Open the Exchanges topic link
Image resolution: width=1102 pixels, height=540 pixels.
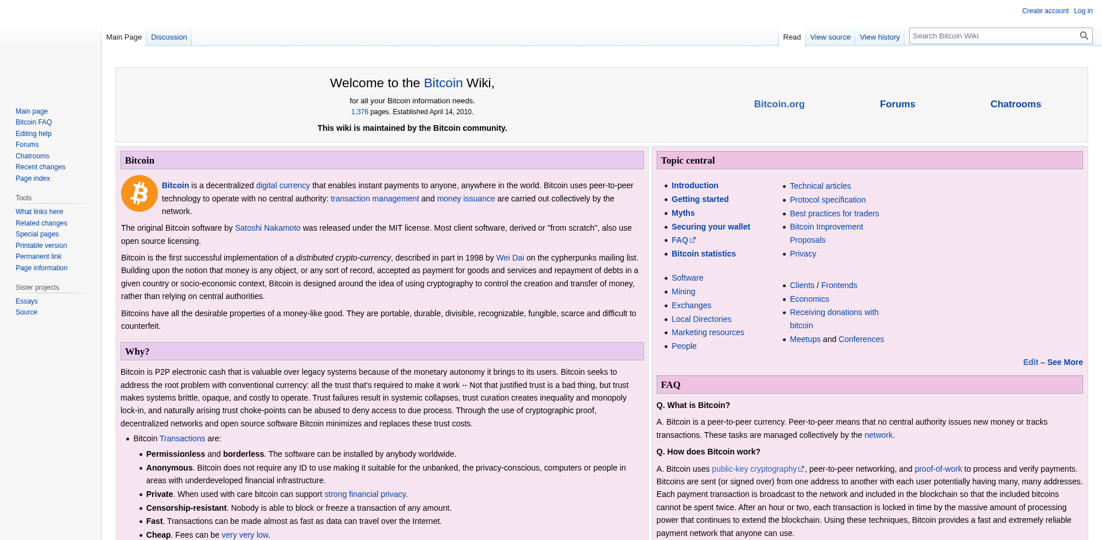[x=691, y=305]
